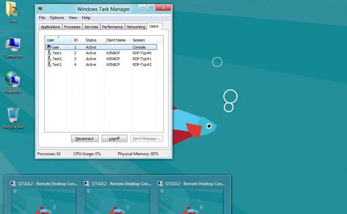The width and height of the screenshot is (347, 214).
Task: Click the Task Manager title bar icon
Action: [40, 9]
